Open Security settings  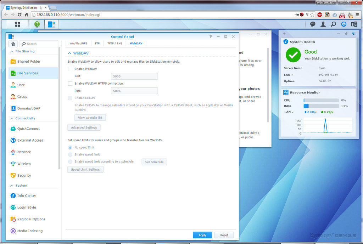(33, 175)
